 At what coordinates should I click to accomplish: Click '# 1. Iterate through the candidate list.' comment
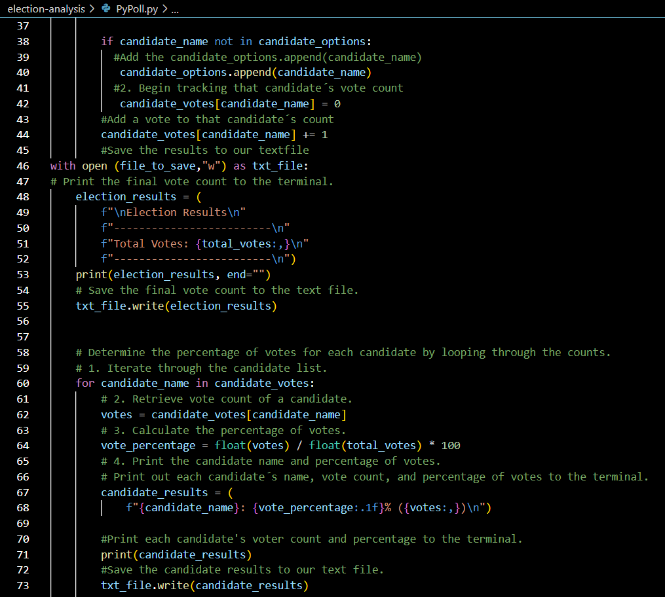point(201,368)
